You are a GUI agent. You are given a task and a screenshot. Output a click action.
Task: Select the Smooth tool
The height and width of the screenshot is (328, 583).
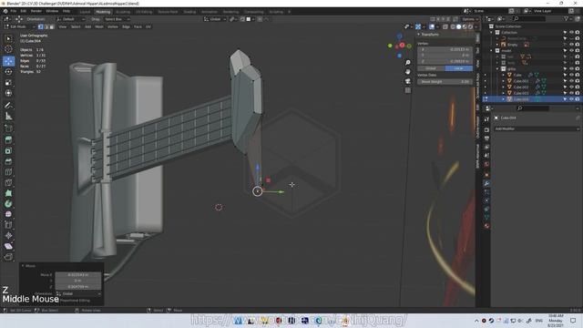pyautogui.click(x=8, y=215)
